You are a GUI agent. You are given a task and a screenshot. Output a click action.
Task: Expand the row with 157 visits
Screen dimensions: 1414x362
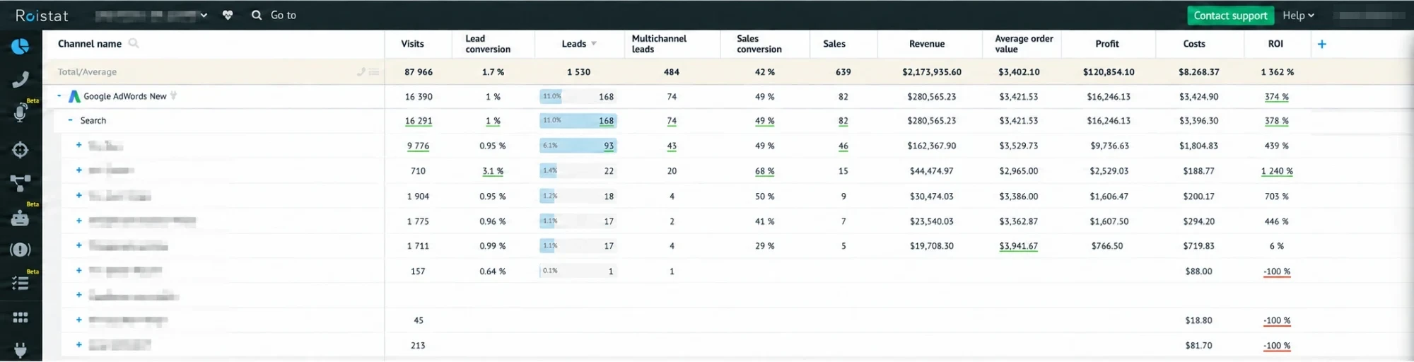pyautogui.click(x=79, y=270)
